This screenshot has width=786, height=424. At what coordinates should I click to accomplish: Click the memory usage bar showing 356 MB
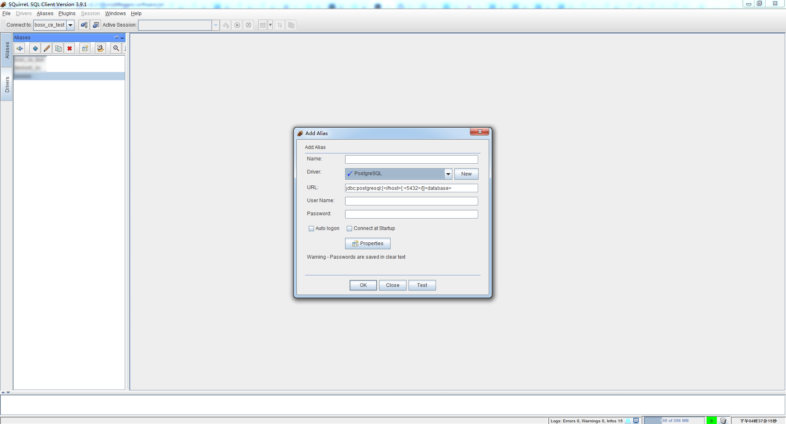pyautogui.click(x=674, y=421)
